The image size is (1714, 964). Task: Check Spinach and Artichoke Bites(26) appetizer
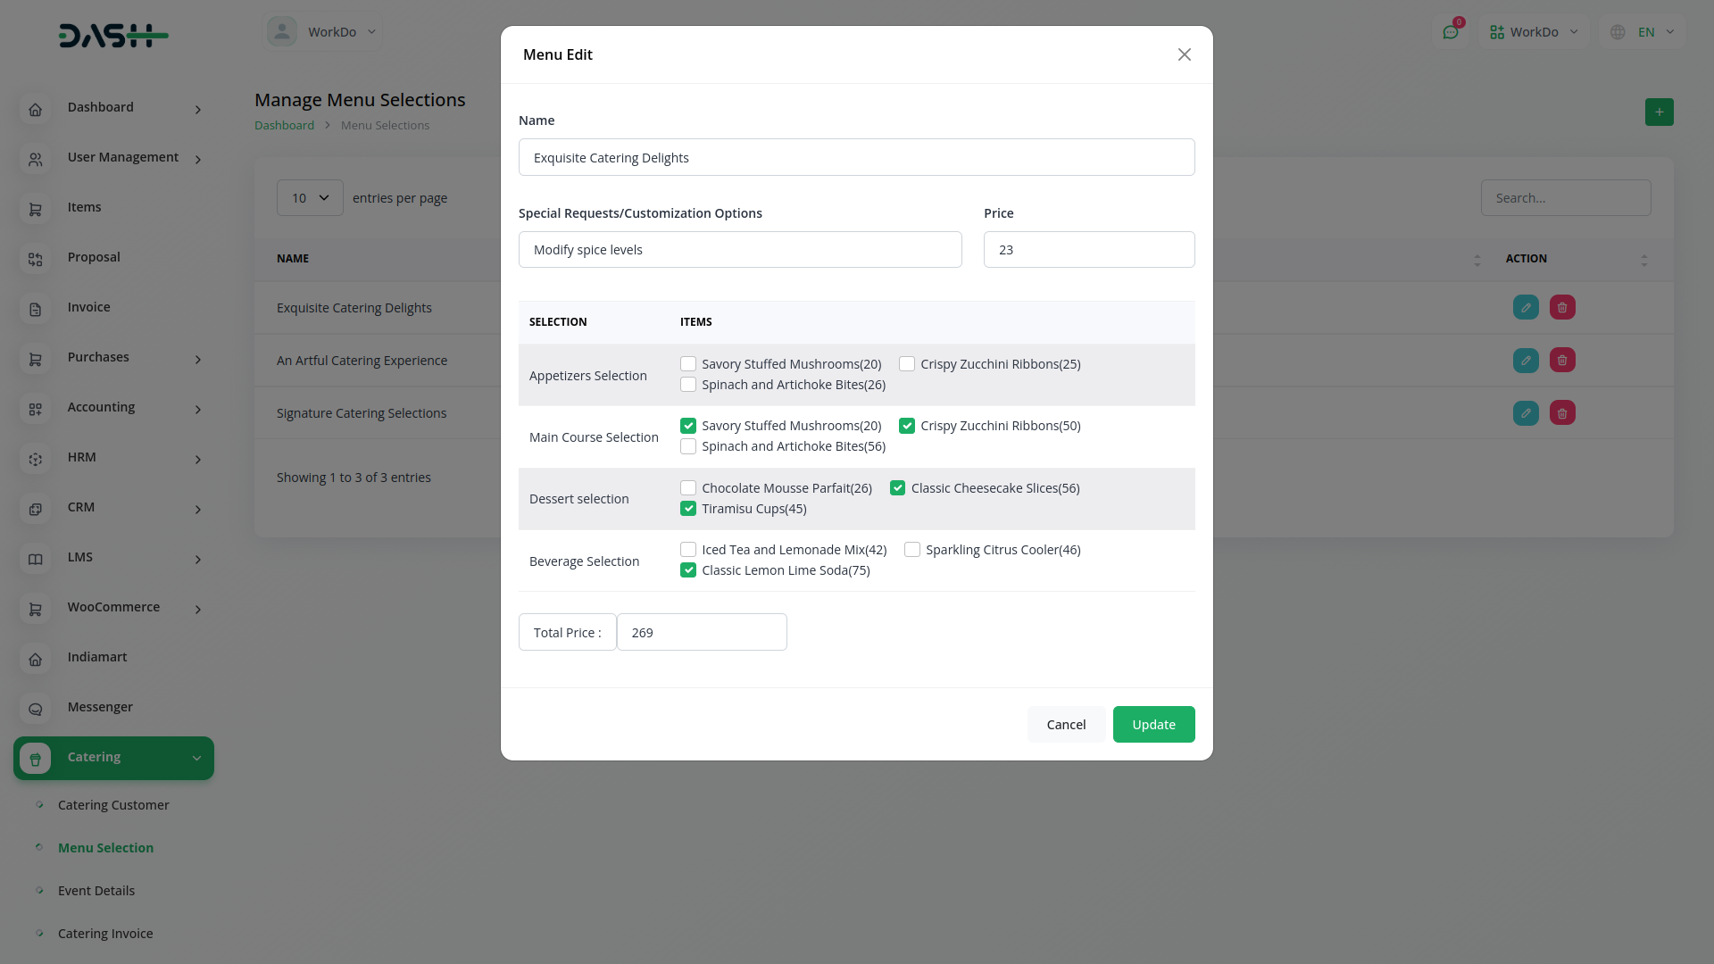(x=688, y=385)
